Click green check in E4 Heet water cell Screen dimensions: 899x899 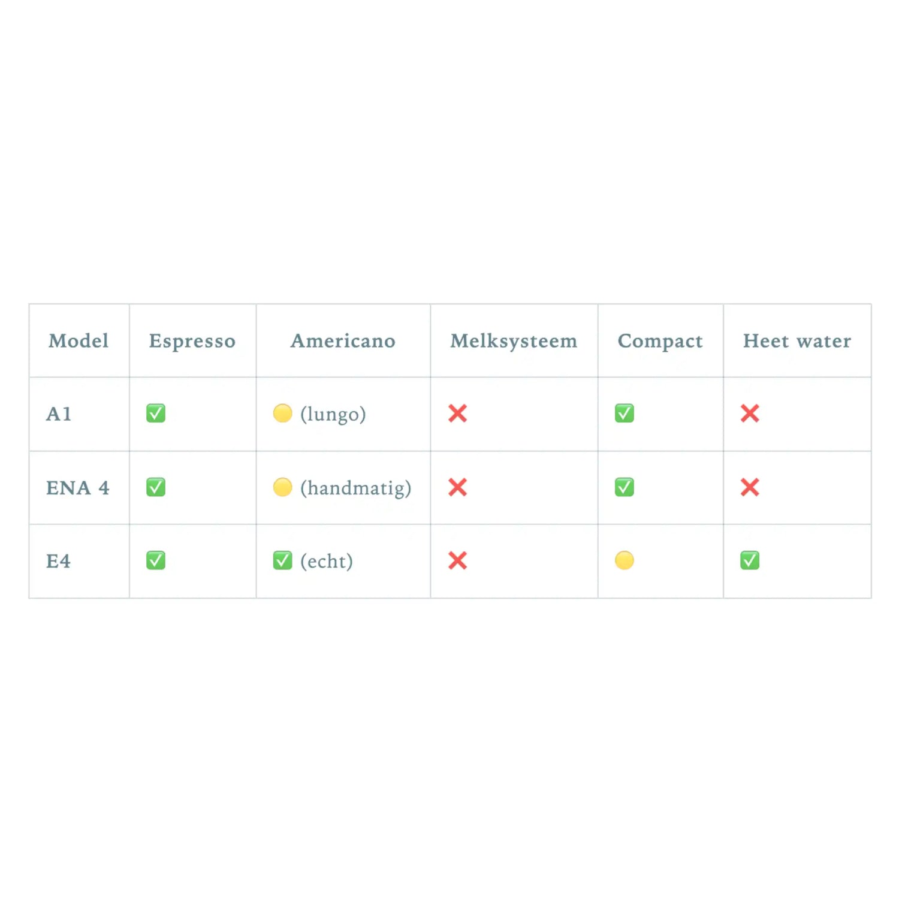[x=750, y=560]
